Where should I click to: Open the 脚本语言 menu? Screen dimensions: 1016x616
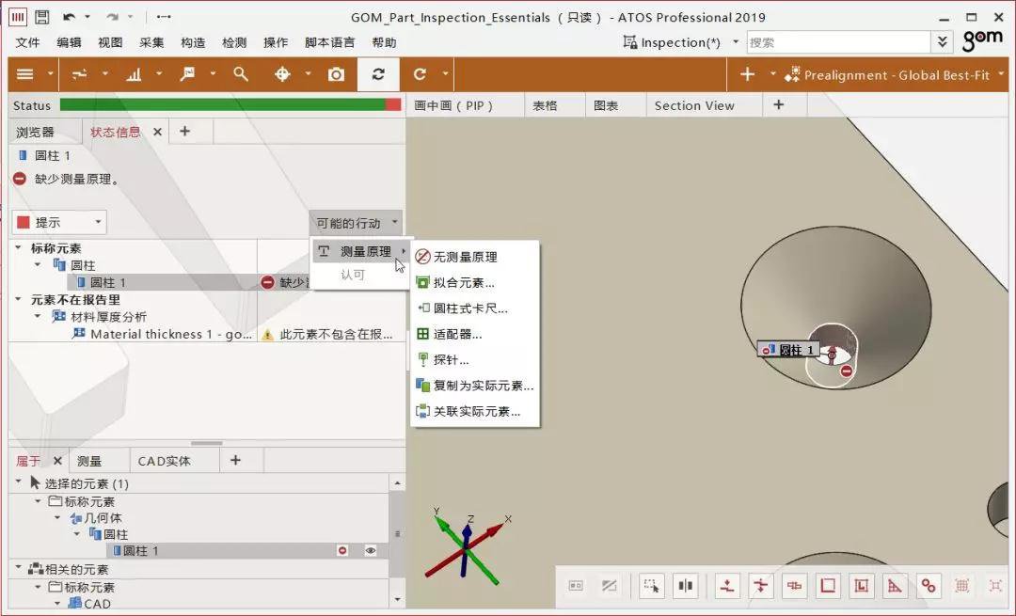(x=330, y=42)
